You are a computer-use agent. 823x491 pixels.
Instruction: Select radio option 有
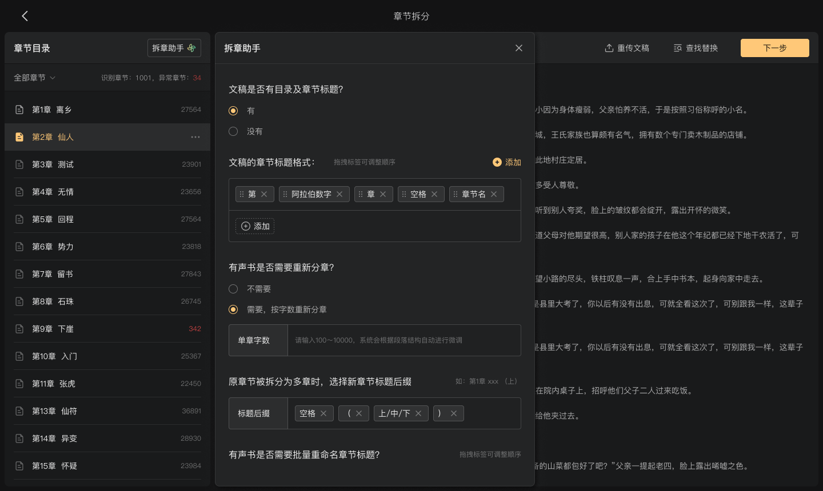pyautogui.click(x=233, y=111)
